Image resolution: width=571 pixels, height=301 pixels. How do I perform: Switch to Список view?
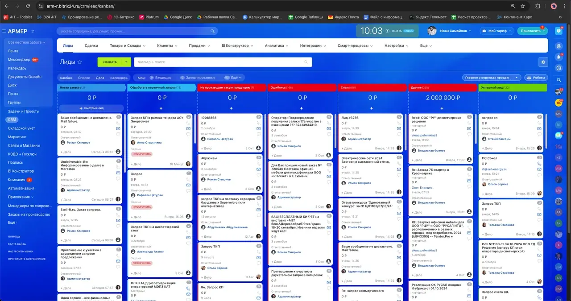tap(84, 78)
